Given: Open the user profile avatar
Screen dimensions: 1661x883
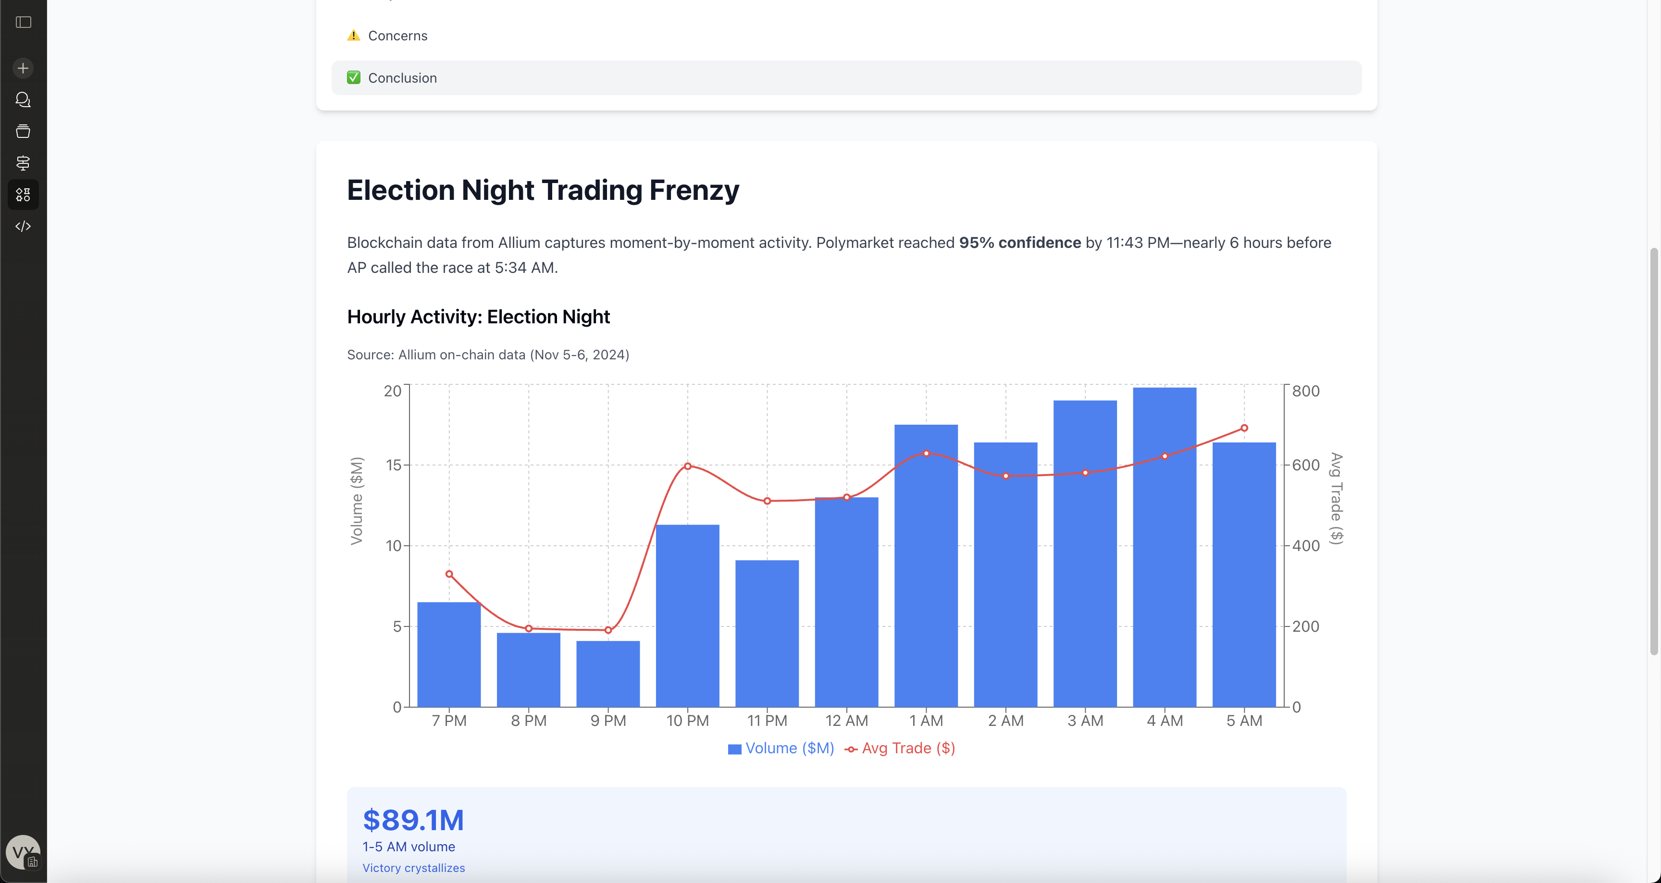Looking at the screenshot, I should point(23,852).
